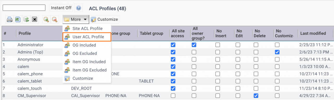Click the database refresh icon

pyautogui.click(x=26, y=19)
